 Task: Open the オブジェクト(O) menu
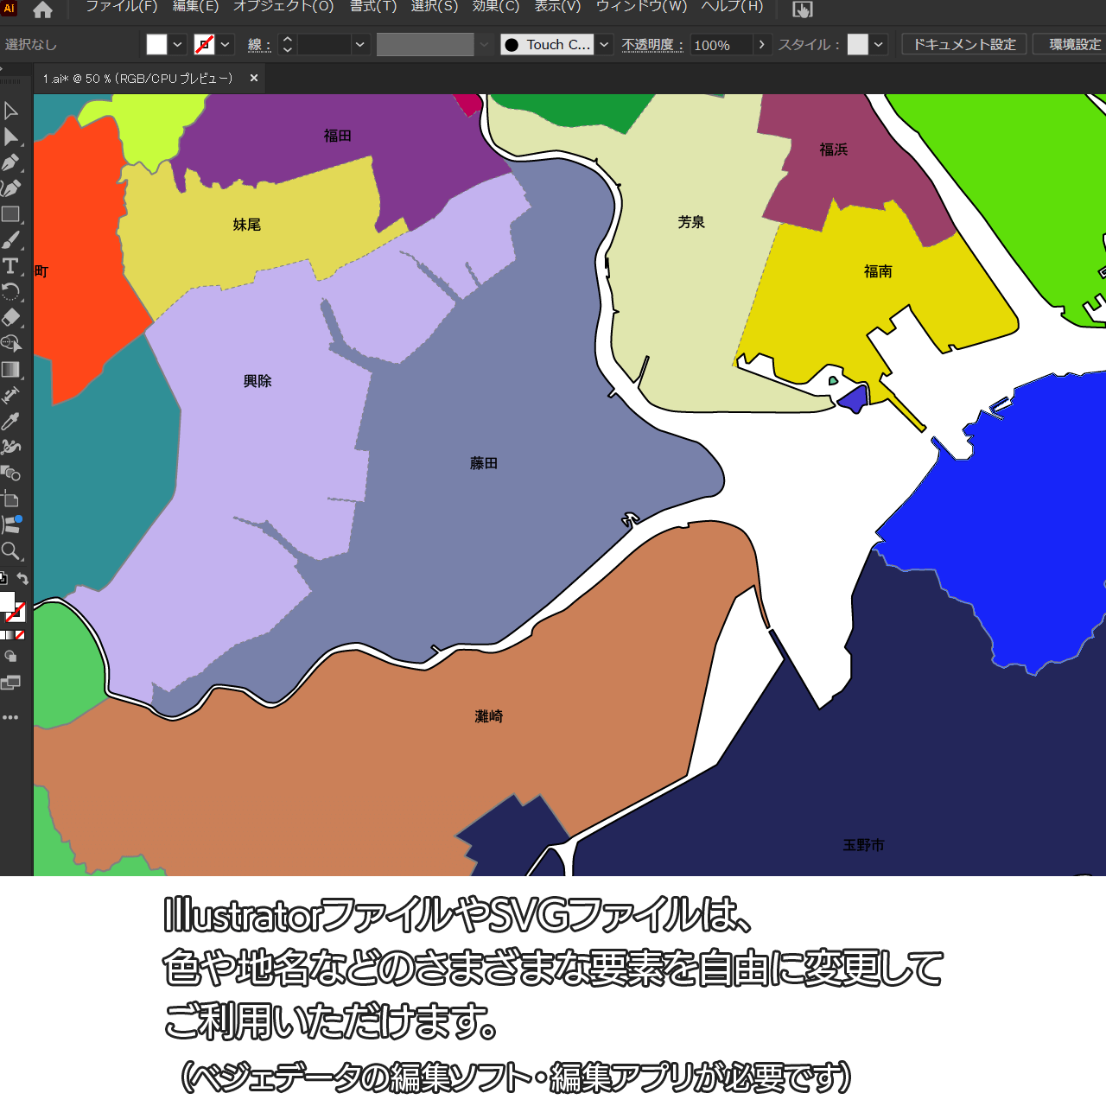tap(283, 7)
